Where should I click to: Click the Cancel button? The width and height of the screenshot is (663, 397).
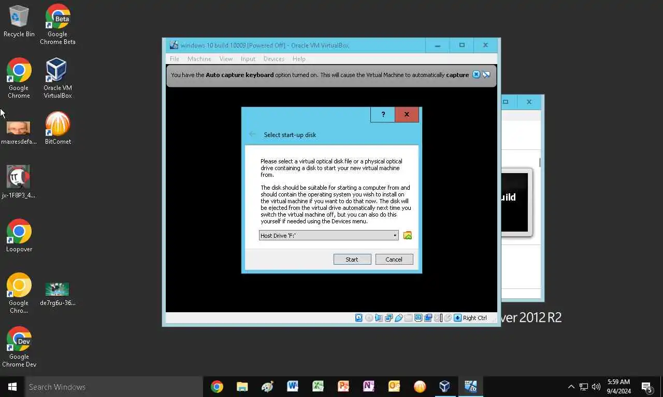[x=394, y=259]
